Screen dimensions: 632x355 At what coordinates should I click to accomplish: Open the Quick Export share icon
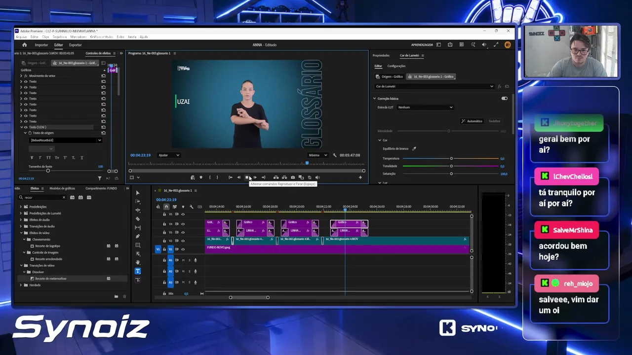point(450,45)
